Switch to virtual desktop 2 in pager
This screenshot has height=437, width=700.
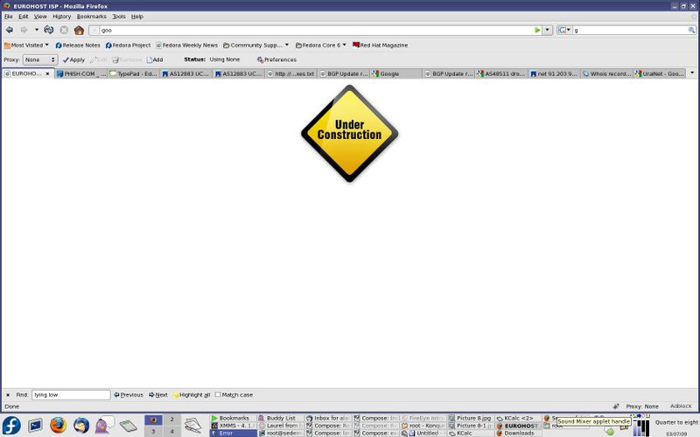pyautogui.click(x=171, y=420)
